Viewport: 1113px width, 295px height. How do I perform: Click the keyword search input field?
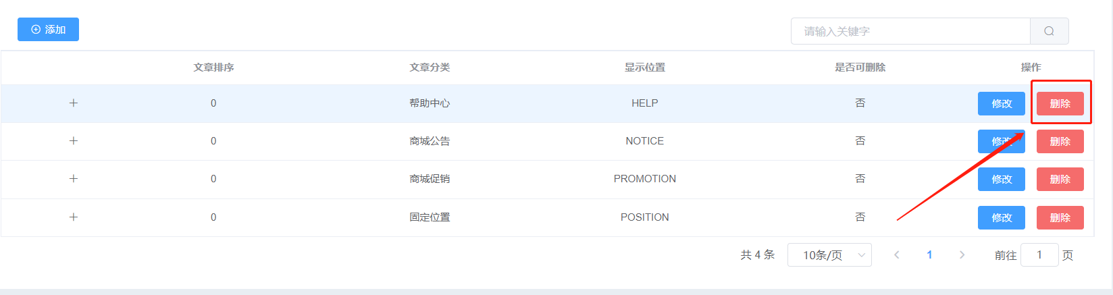point(910,31)
